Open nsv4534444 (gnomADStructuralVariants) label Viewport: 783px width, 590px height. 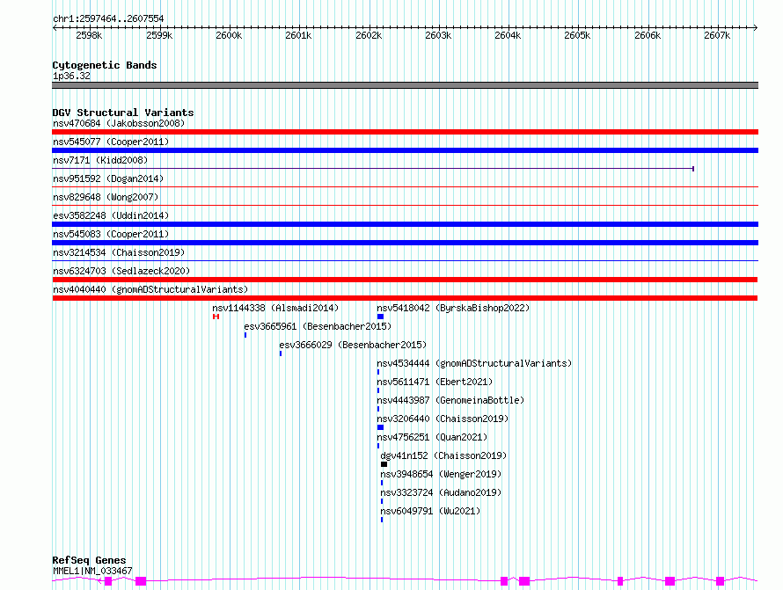coord(474,363)
